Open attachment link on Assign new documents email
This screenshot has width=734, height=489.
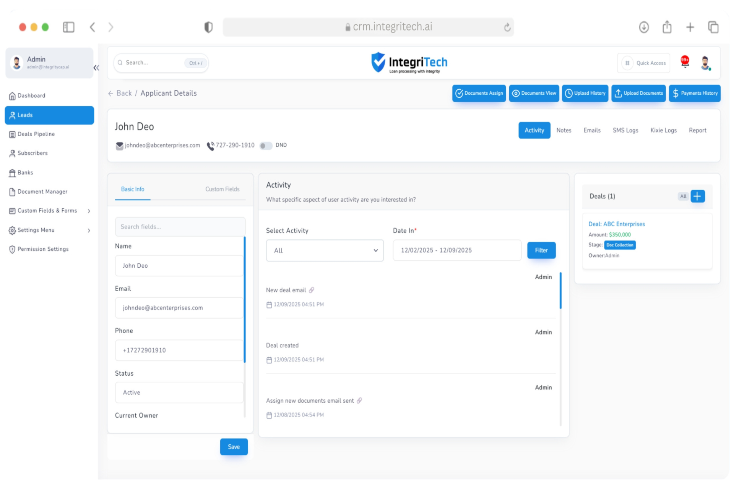coord(359,400)
